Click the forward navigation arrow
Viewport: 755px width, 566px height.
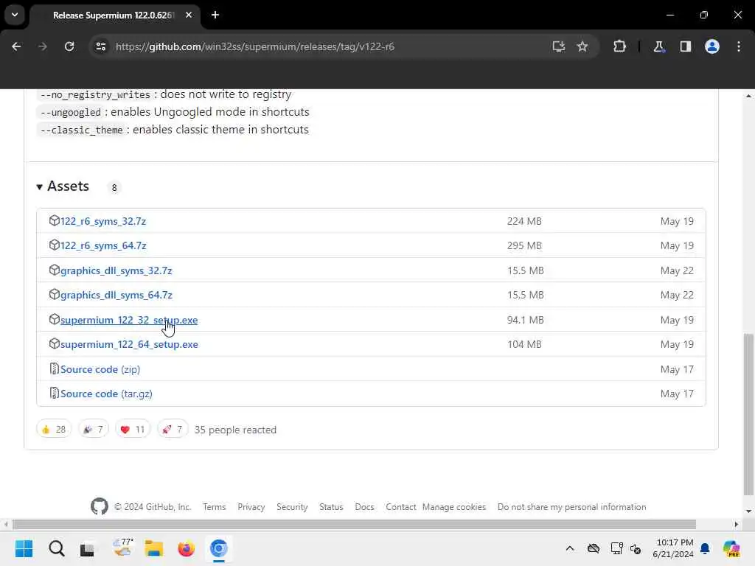(x=43, y=46)
